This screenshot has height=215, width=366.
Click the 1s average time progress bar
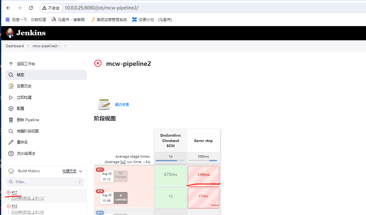[170, 161]
